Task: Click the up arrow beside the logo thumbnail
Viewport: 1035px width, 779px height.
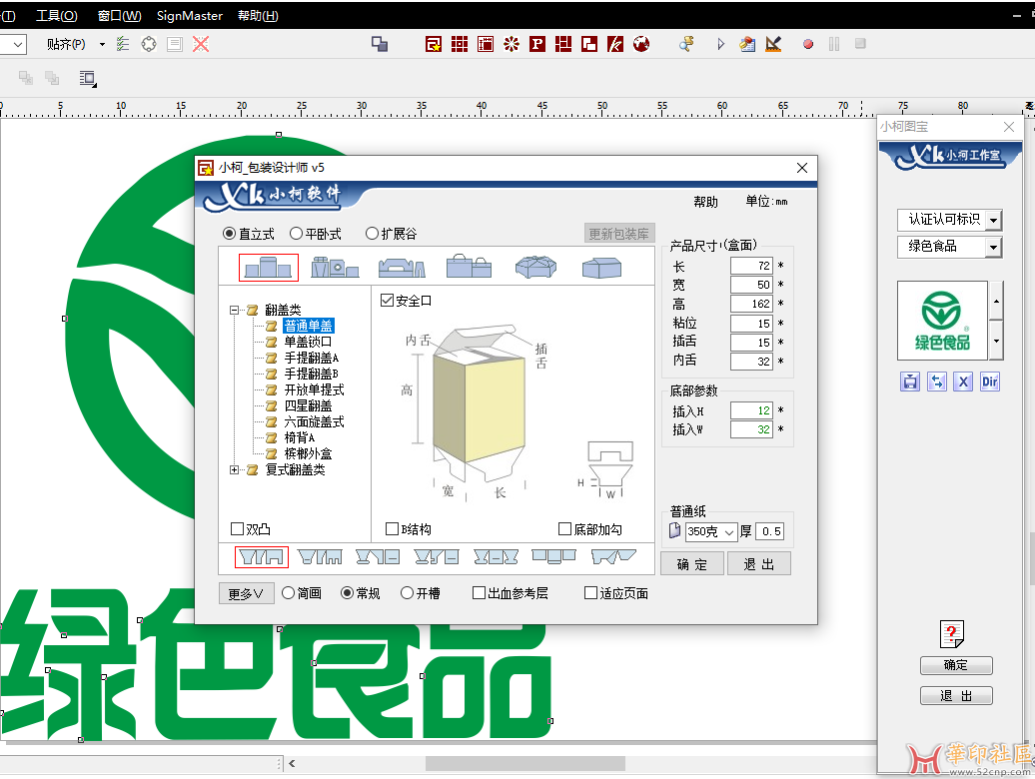Action: [x=996, y=301]
